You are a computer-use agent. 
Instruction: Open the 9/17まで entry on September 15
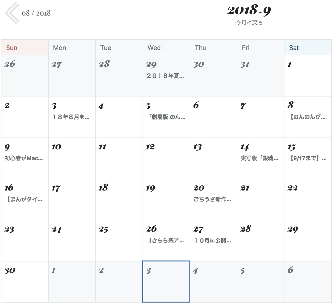[x=307, y=158]
